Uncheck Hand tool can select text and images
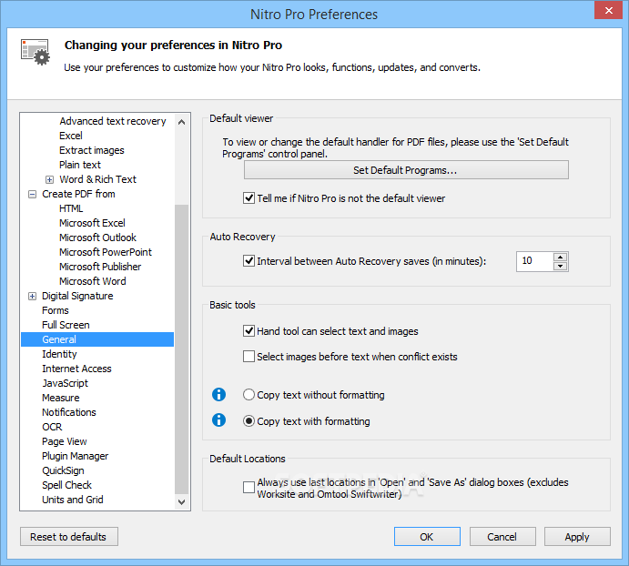 (x=249, y=331)
